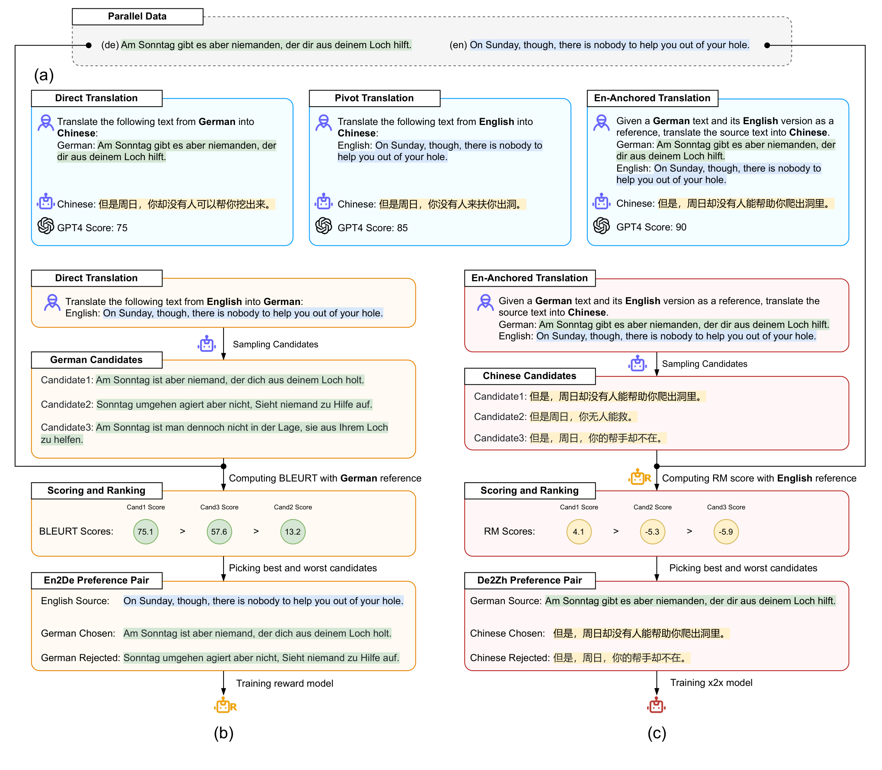
Task: Click the German Rejected sentence in En2De pair
Action: click(x=262, y=658)
